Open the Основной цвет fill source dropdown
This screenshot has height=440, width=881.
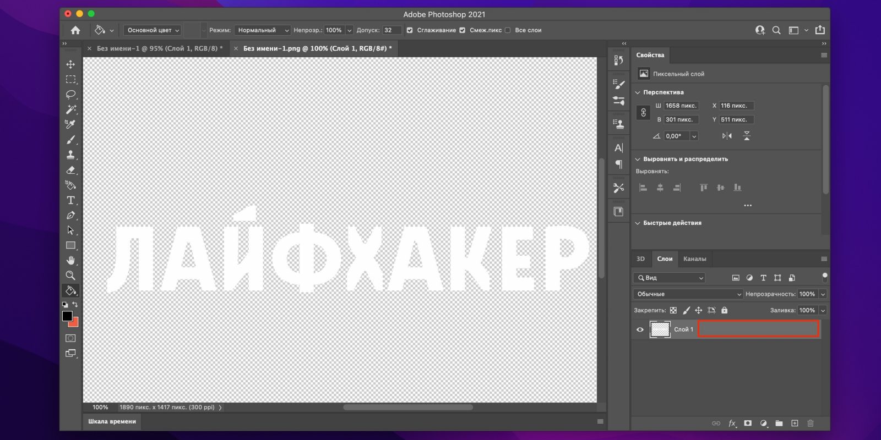[154, 30]
